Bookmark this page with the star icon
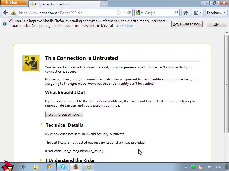This screenshot has height=171, width=229. pos(119,13)
